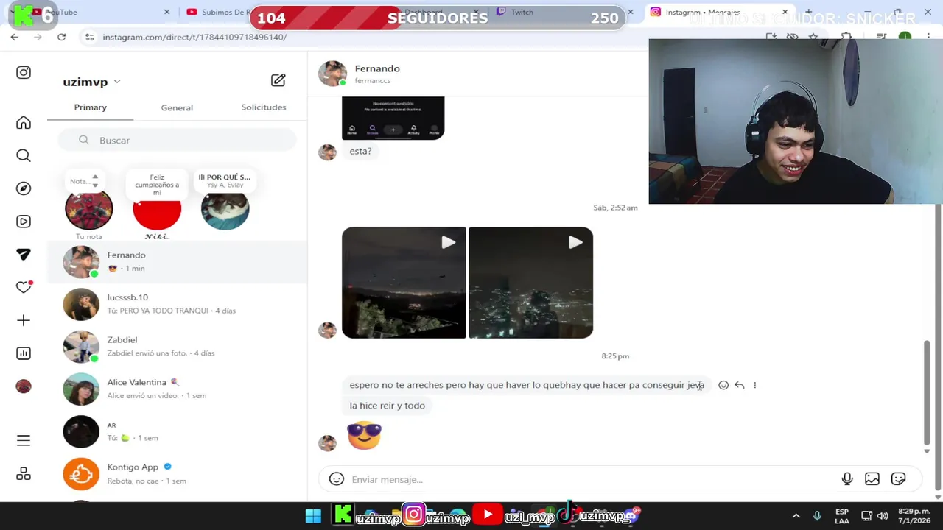
Task: Open the clock showing 8:29 p.m.
Action: coord(914,516)
